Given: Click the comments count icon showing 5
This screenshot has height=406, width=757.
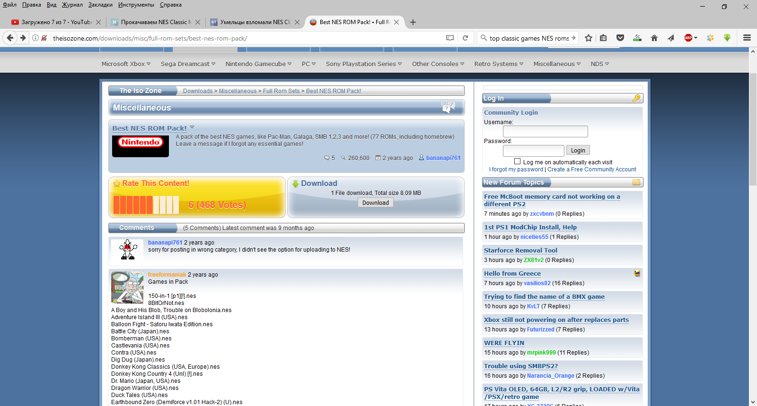Looking at the screenshot, I should [327, 158].
